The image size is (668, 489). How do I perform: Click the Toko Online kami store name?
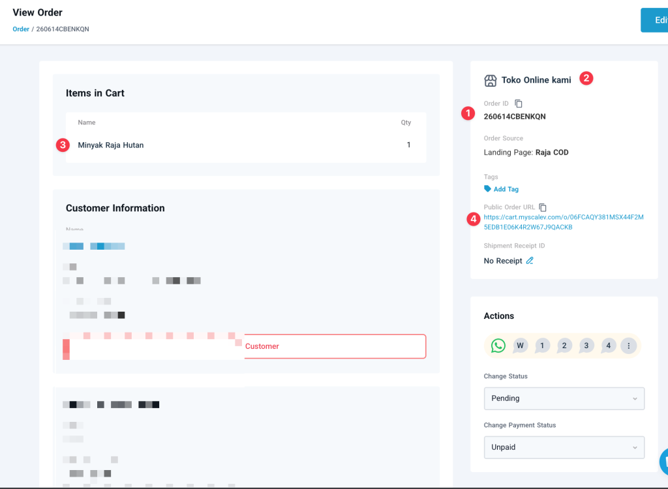click(x=536, y=80)
